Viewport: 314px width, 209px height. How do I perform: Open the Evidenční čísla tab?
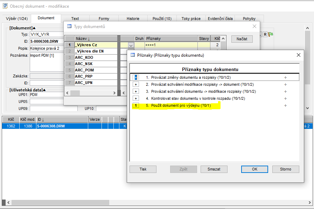click(220, 19)
